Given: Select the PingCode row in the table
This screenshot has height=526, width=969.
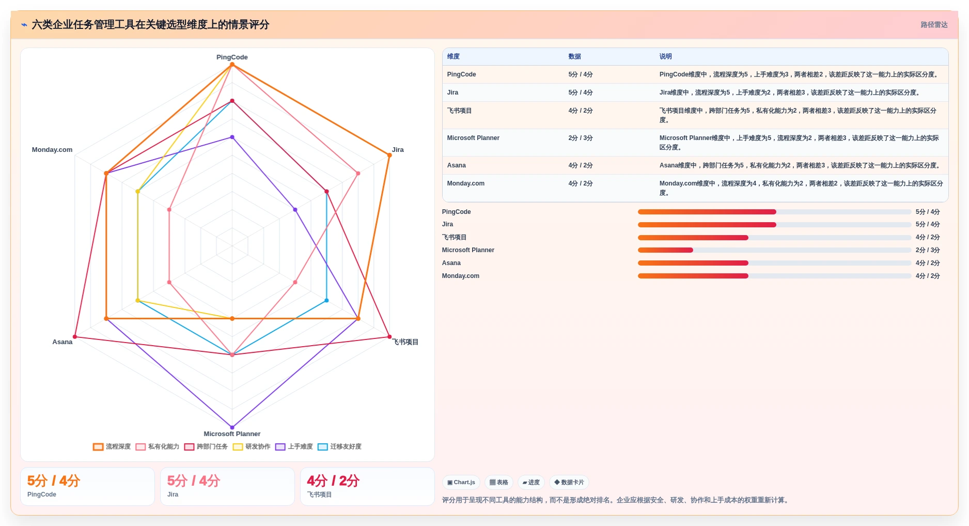Looking at the screenshot, I should click(x=695, y=74).
